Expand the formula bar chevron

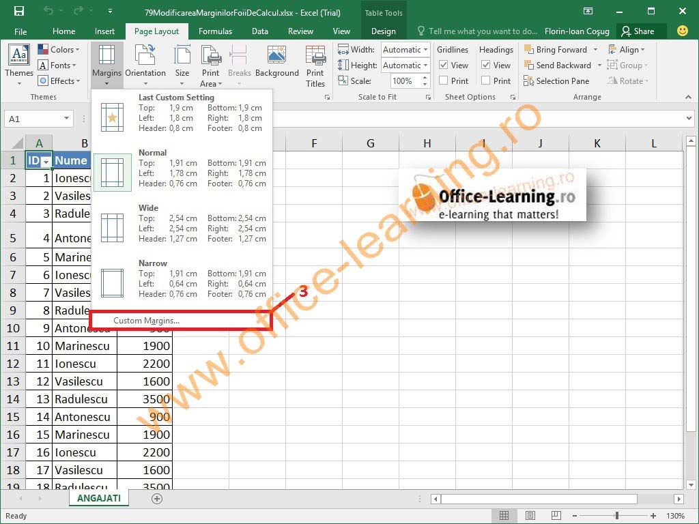click(689, 119)
